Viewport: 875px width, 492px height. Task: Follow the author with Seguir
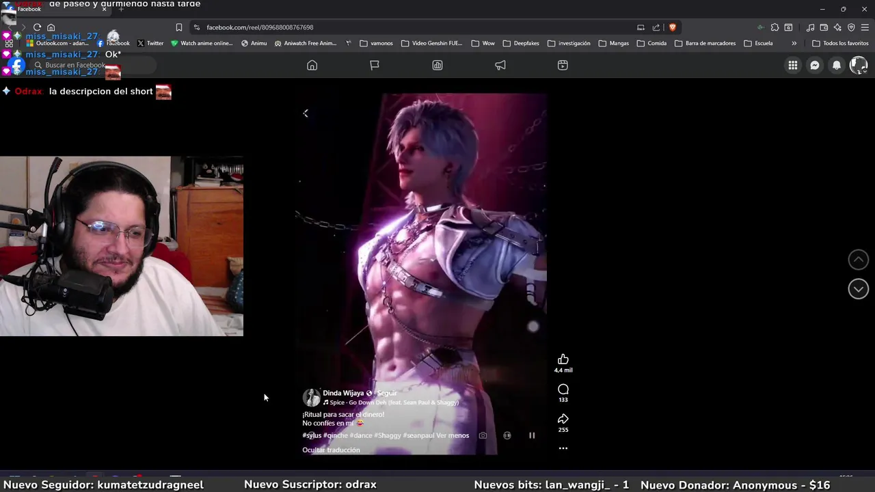click(387, 394)
